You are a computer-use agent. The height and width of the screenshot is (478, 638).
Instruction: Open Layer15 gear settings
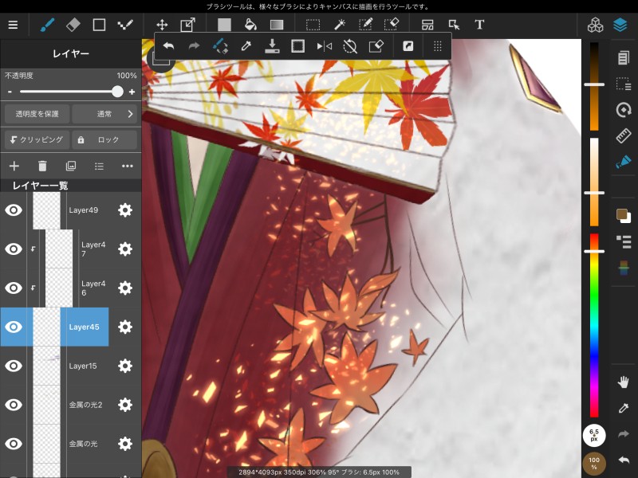[125, 366]
